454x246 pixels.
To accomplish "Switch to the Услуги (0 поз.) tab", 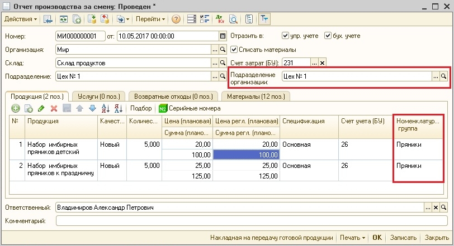I will [99, 97].
